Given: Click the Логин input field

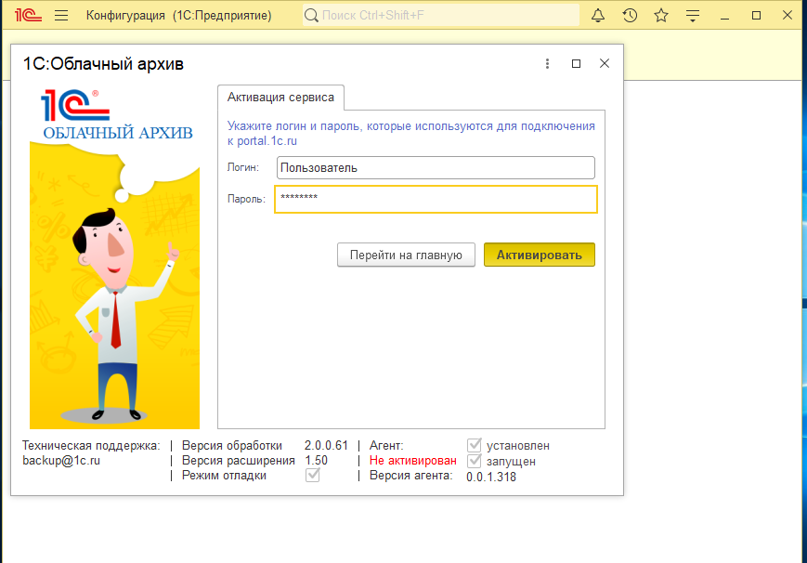Looking at the screenshot, I should pos(436,167).
